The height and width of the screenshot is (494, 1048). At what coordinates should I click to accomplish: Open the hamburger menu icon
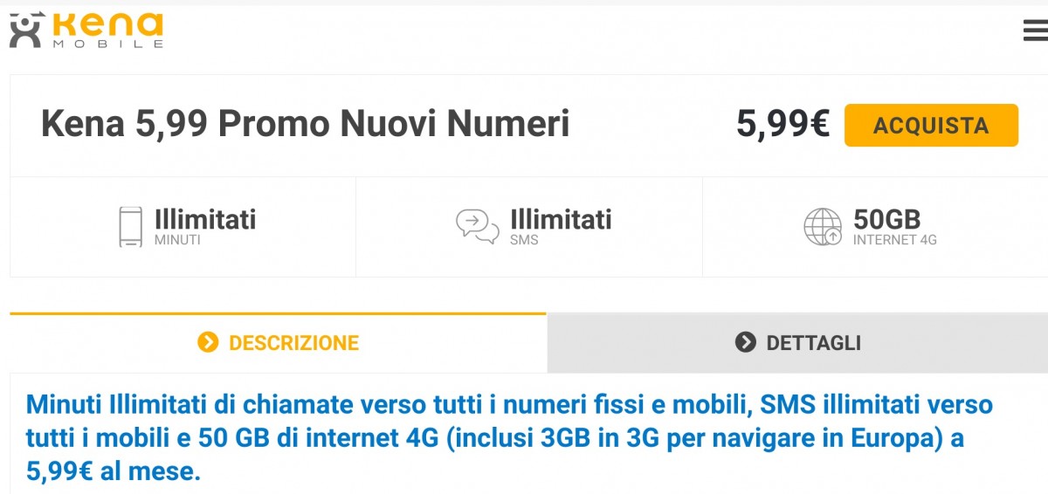1036,31
